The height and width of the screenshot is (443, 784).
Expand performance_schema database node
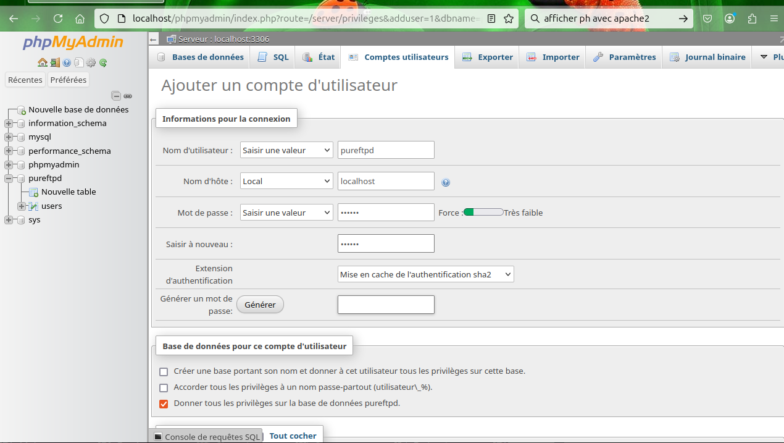(x=9, y=151)
